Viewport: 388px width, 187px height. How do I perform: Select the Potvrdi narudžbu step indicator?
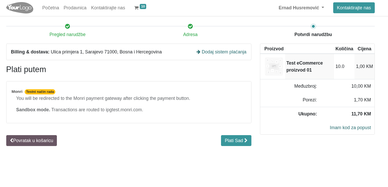click(313, 26)
